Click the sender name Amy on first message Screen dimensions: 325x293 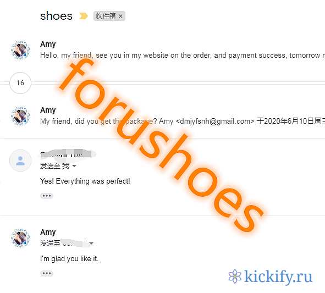48,44
